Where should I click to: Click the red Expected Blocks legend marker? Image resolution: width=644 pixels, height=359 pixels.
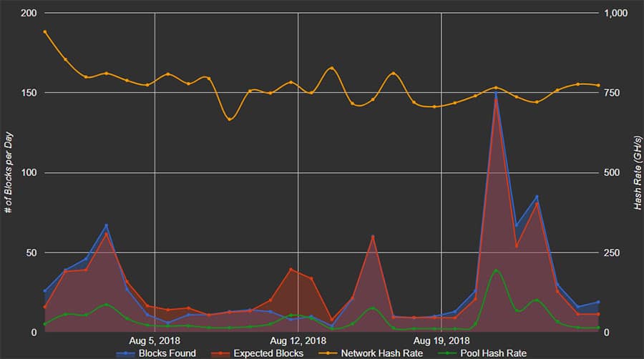point(222,353)
